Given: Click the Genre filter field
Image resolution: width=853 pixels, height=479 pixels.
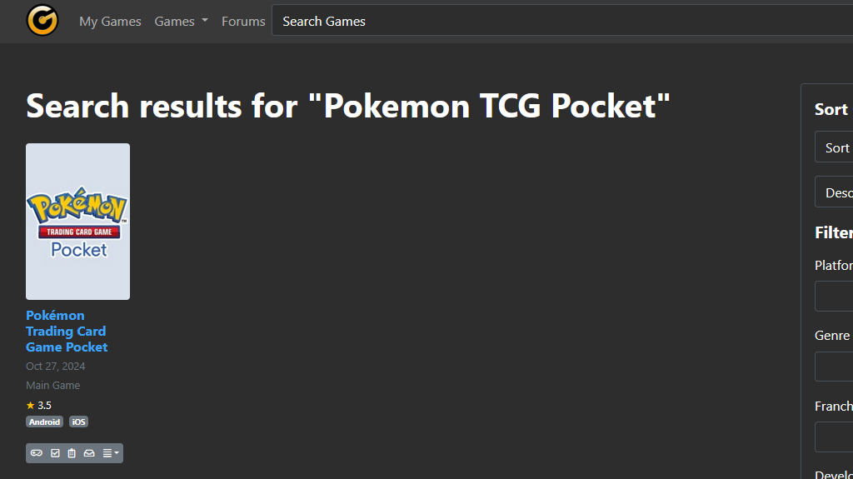Looking at the screenshot, I should pos(835,367).
